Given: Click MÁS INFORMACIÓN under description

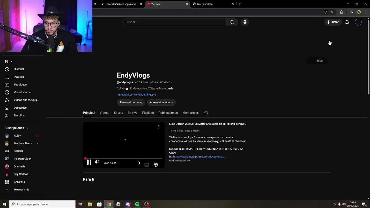Looking at the screenshot, I should pos(180,161).
